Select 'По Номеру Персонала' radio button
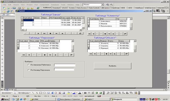170x101 pixels. tap(29, 70)
